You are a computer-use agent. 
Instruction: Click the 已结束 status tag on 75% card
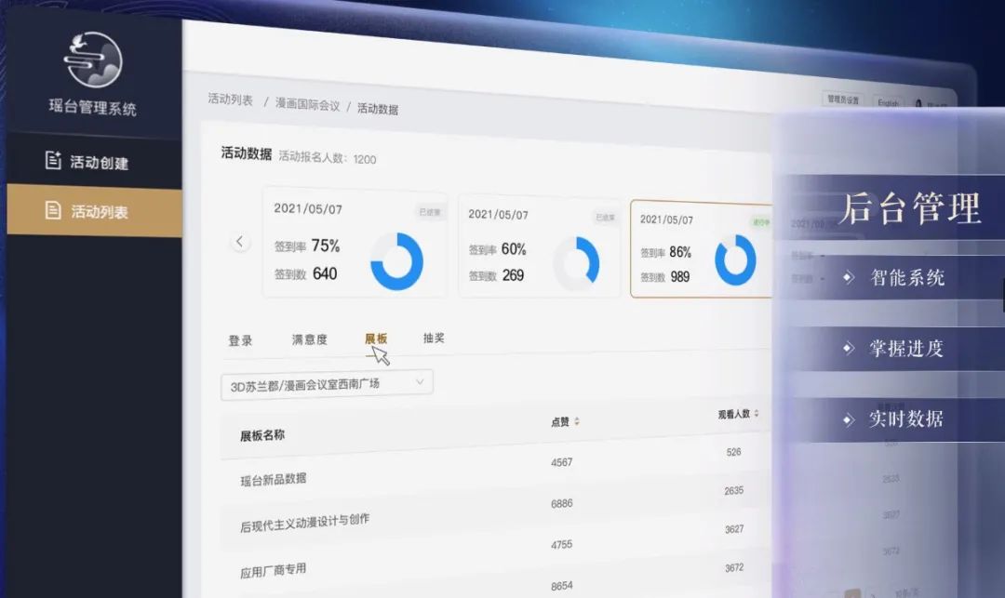tap(429, 212)
